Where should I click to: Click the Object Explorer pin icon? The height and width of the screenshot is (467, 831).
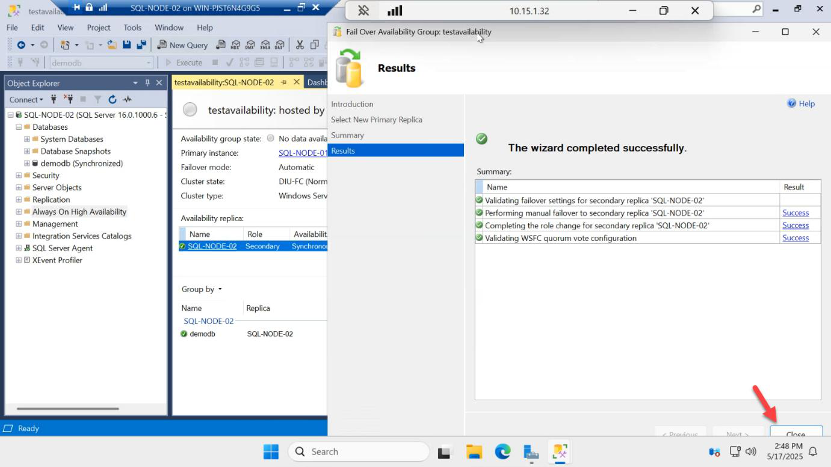(147, 83)
